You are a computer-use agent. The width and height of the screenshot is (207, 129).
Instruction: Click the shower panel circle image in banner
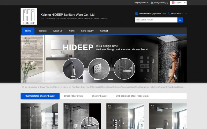click(124, 69)
